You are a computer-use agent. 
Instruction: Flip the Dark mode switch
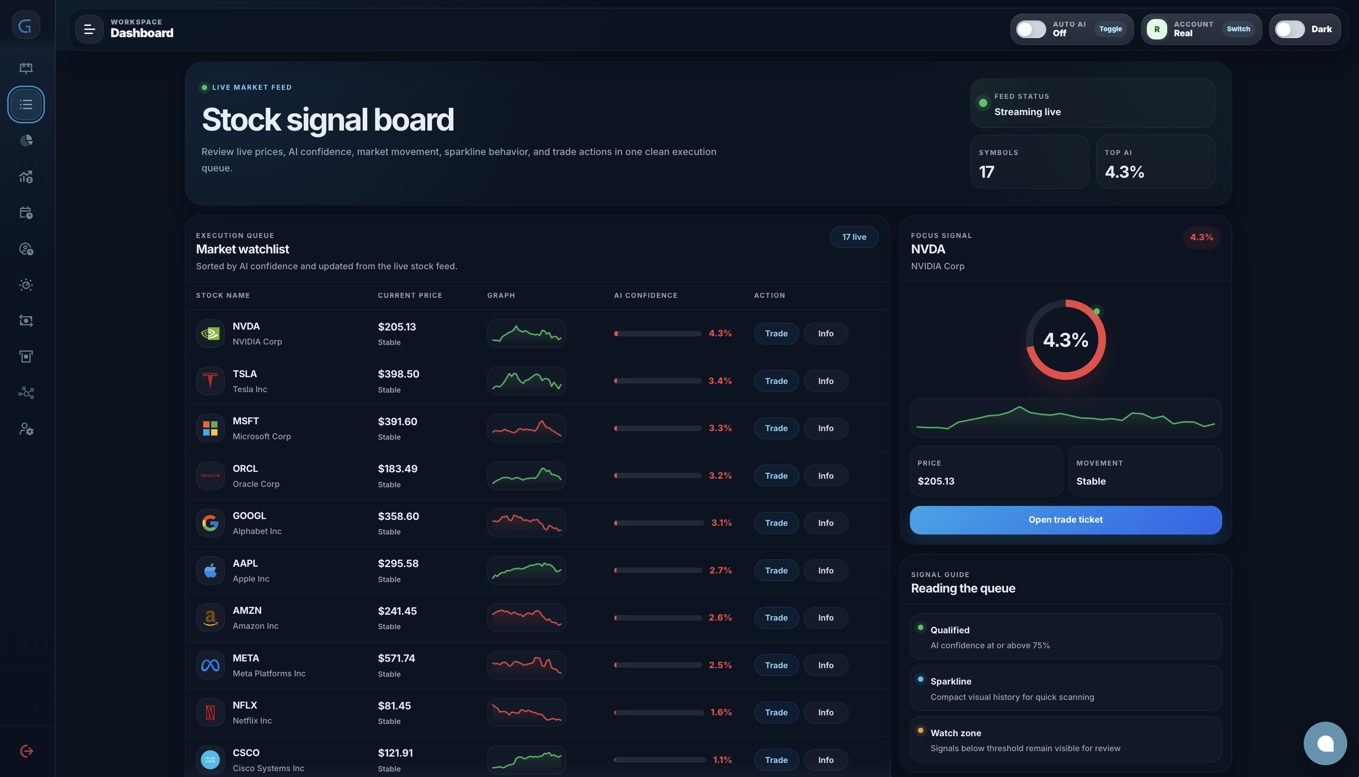point(1290,29)
